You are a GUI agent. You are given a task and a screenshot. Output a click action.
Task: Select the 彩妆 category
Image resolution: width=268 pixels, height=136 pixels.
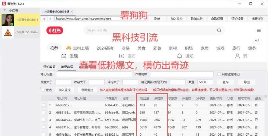pyautogui.click(x=157, y=48)
